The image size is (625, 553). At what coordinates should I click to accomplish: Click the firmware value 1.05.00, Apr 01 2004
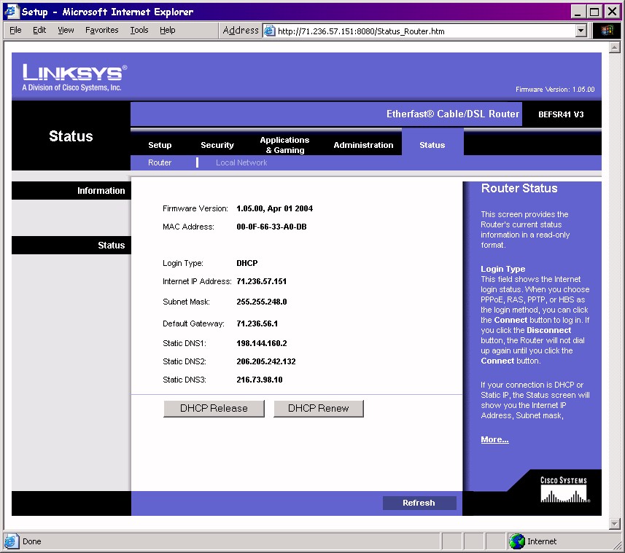pyautogui.click(x=275, y=208)
